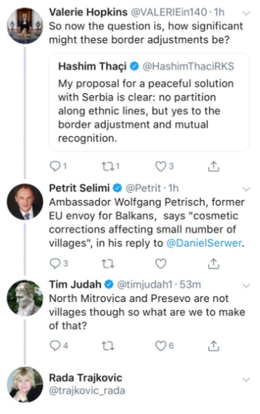
Task: Expand options chevron on Tim Judah's tweet
Action: coord(246,285)
